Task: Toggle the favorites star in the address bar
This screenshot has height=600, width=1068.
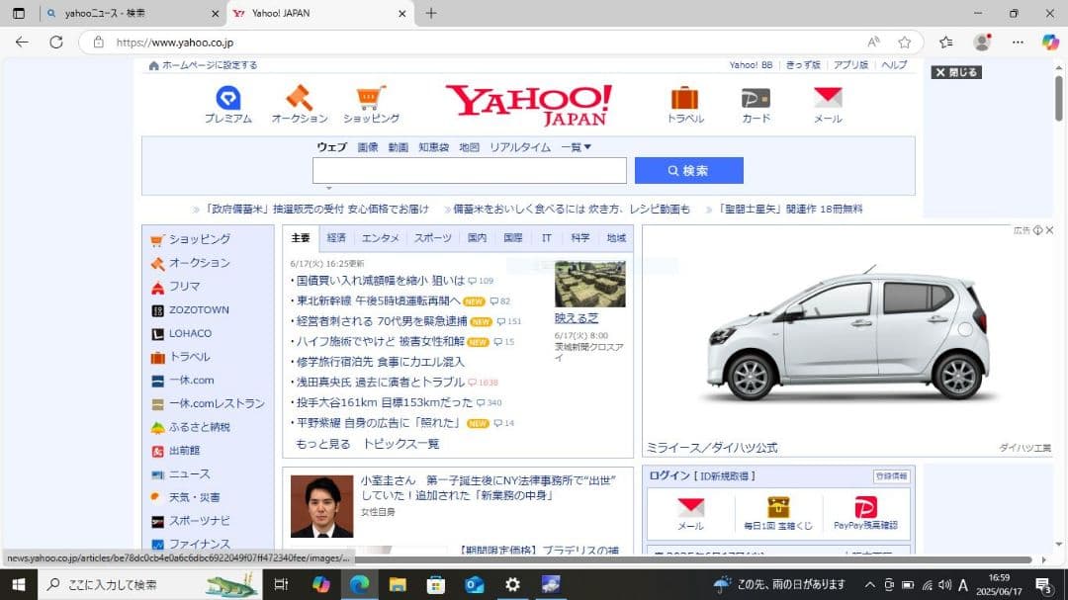Action: (x=905, y=42)
